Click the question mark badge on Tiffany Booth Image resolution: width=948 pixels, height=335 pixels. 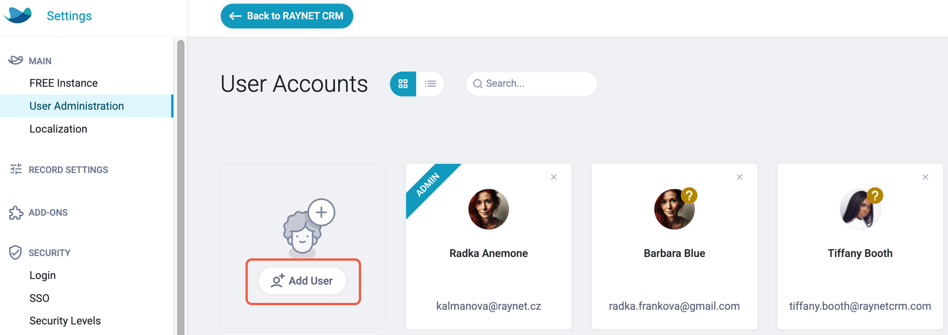click(875, 195)
